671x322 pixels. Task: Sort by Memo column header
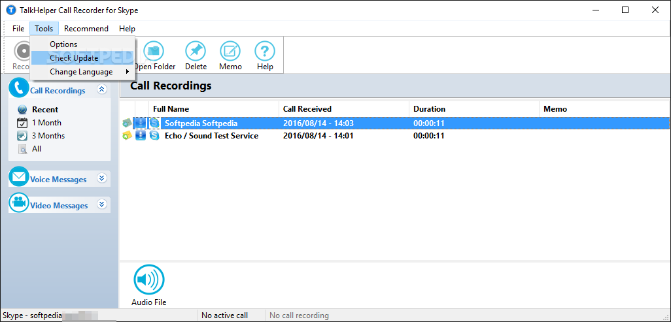point(604,109)
